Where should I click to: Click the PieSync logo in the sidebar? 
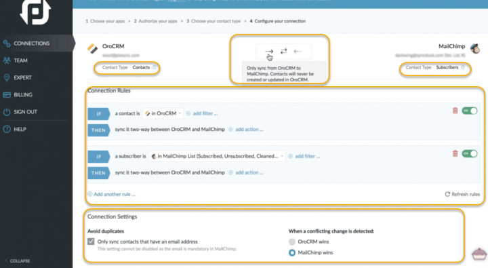coord(35,12)
